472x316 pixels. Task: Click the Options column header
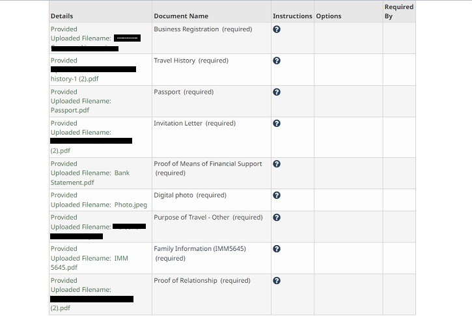click(x=328, y=16)
